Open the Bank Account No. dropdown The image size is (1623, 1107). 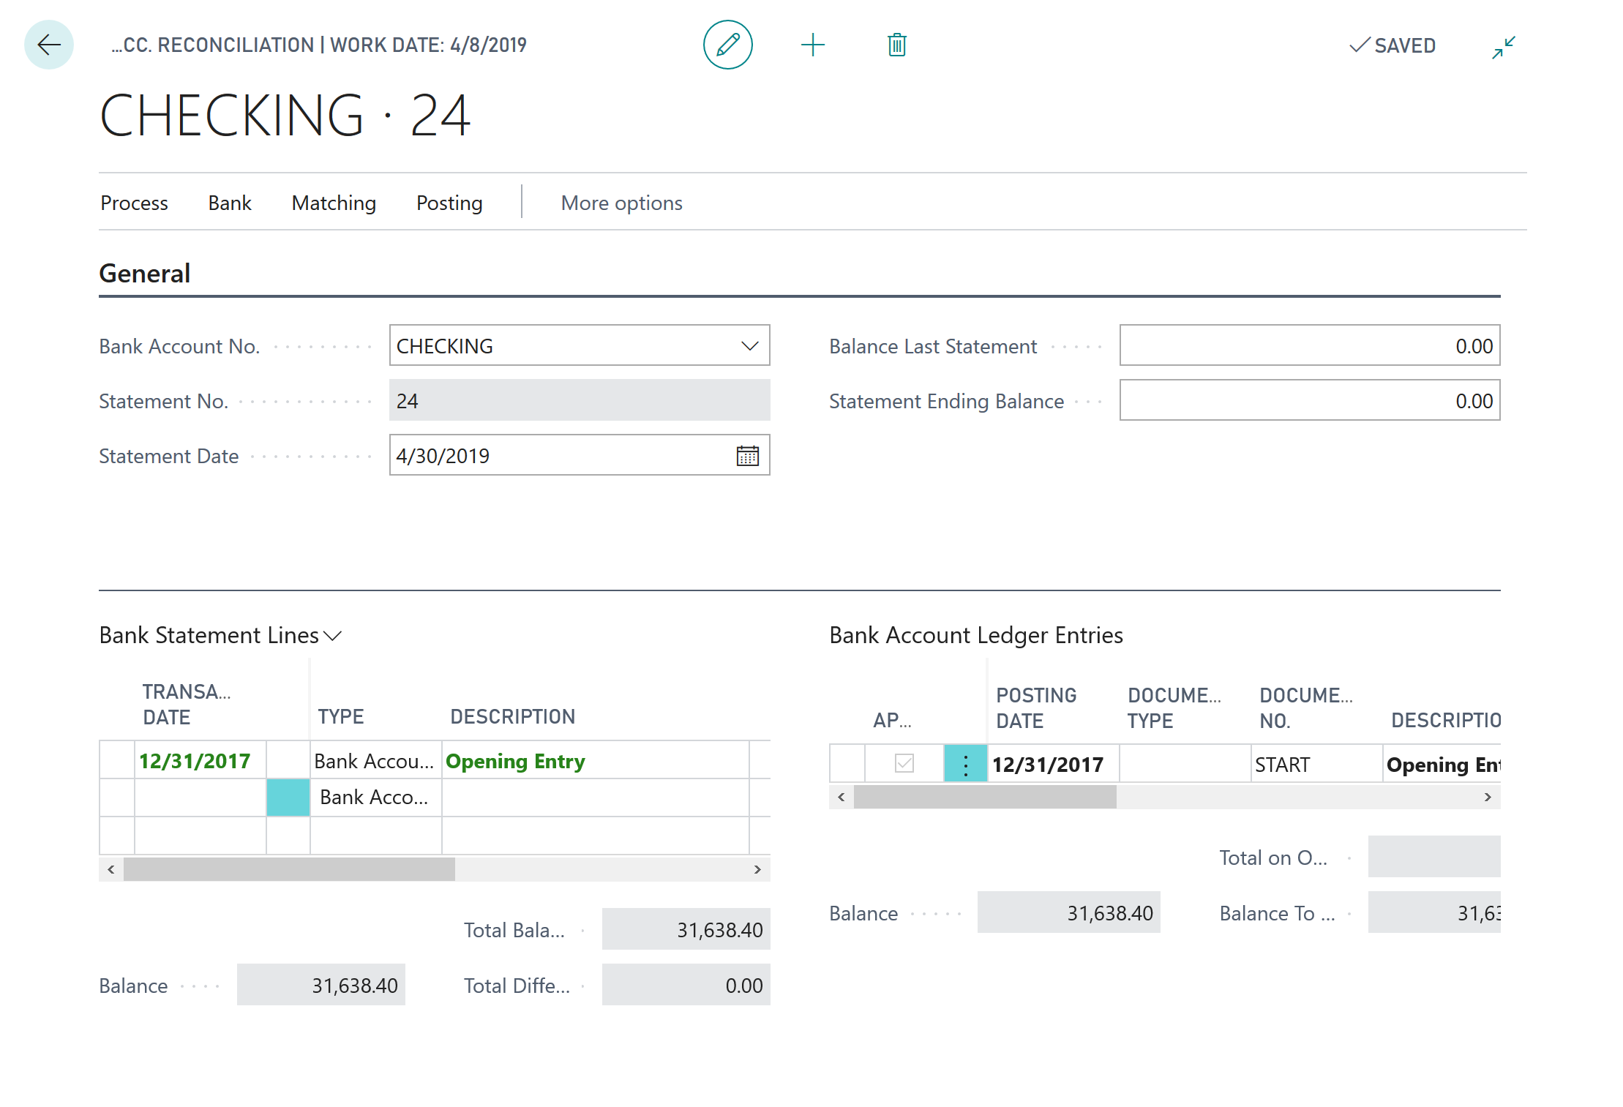pyautogui.click(x=749, y=345)
